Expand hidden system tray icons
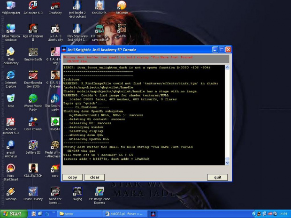291x218 pixels. tap(253, 214)
